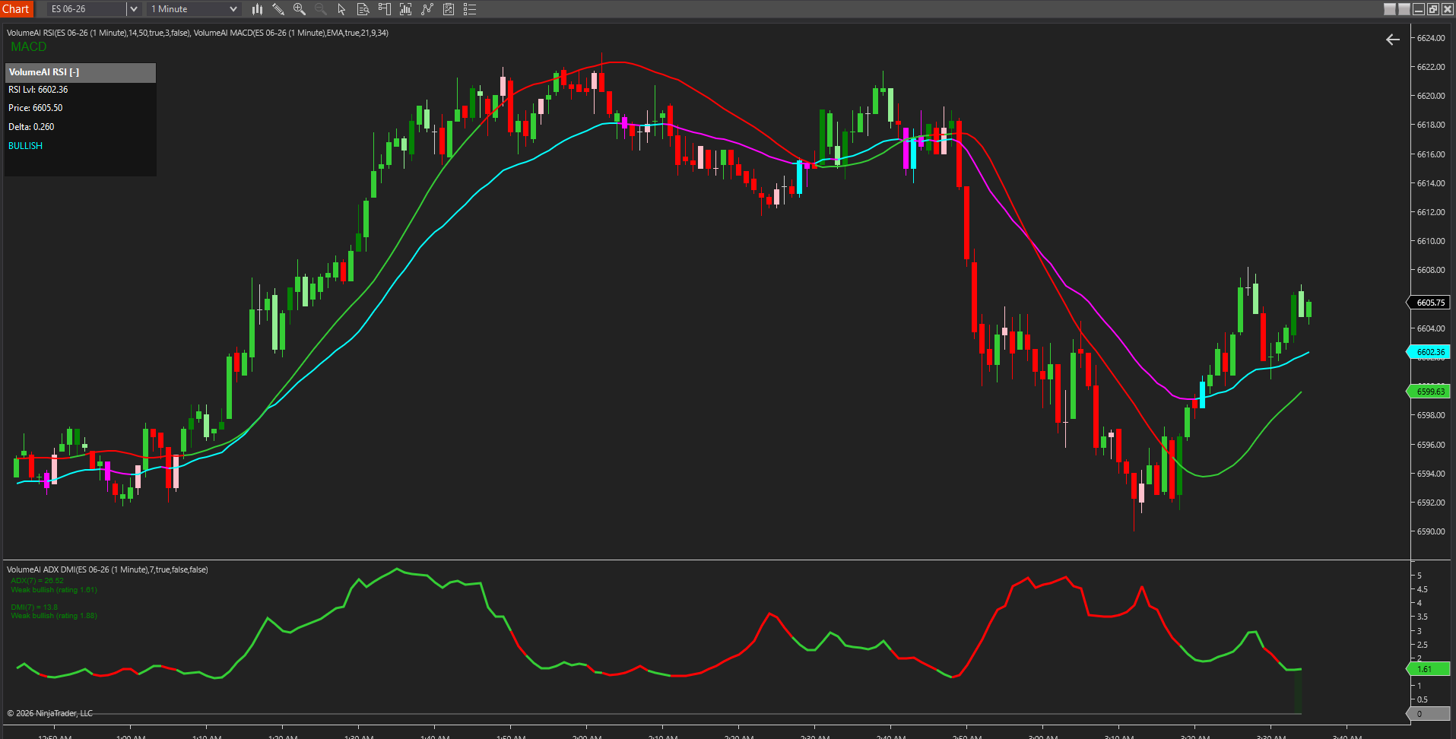
Task: Open the ES 06-26 instrument dropdown arrow
Action: click(134, 9)
